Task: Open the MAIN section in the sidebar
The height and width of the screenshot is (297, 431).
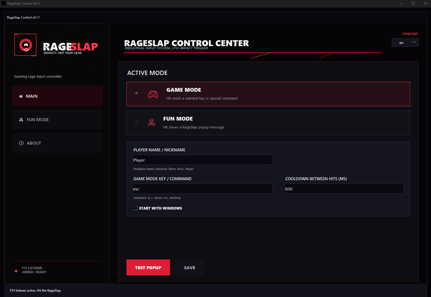Action: [x=57, y=96]
